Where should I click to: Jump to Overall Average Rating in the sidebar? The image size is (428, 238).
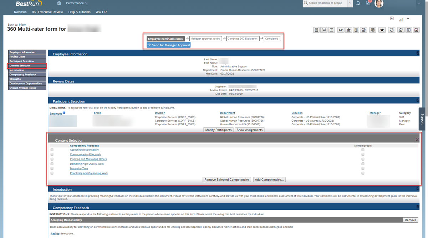point(27,88)
